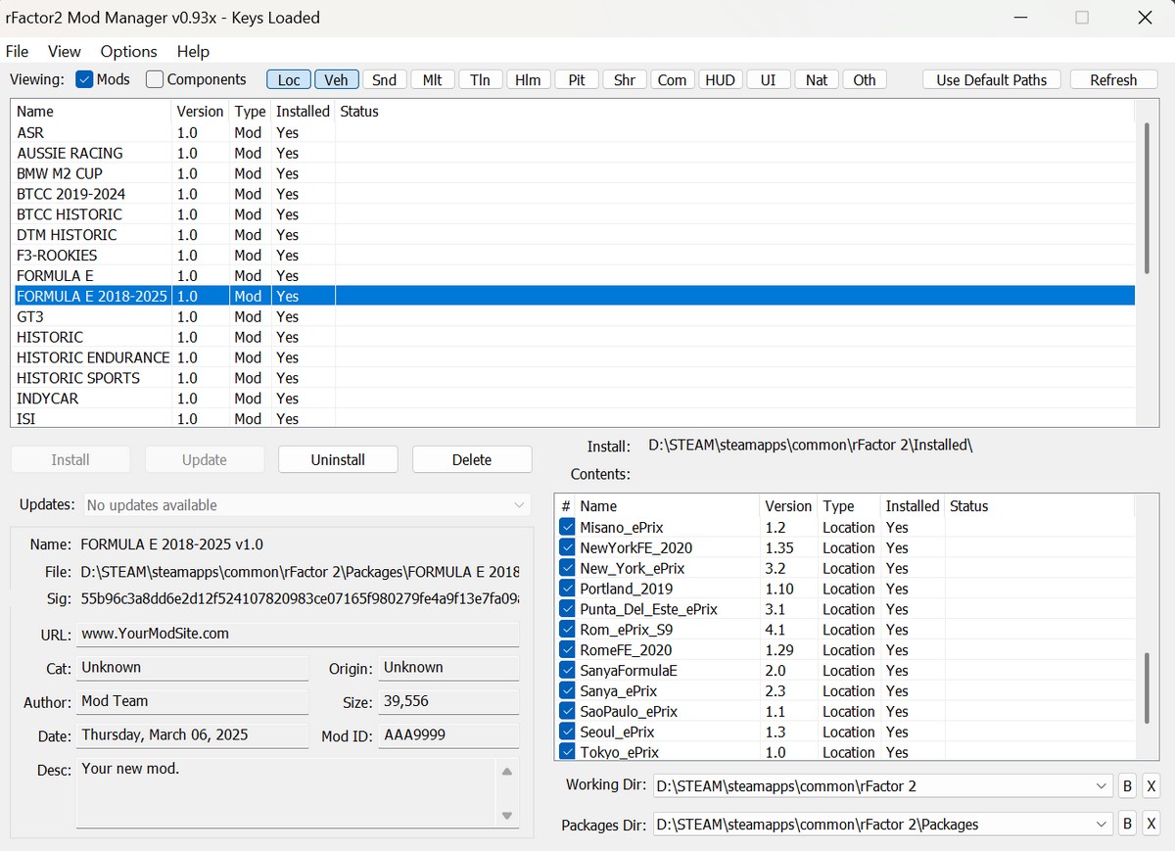Screen dimensions: 1175x851
Task: Expand the Packages Dir dropdown
Action: click(x=1101, y=825)
